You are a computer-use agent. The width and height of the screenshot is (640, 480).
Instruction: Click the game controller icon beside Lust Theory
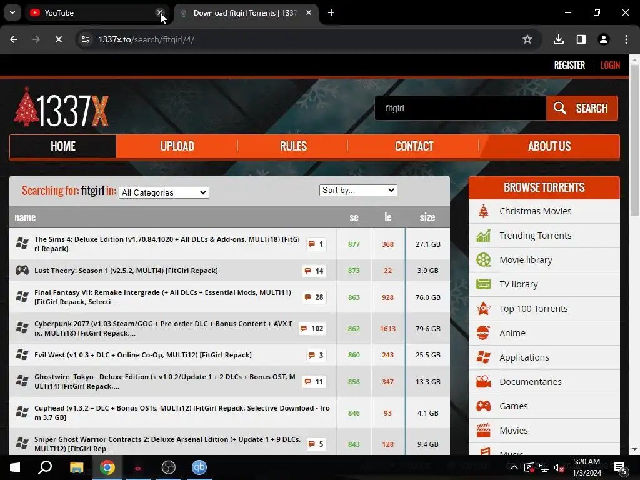pyautogui.click(x=22, y=270)
